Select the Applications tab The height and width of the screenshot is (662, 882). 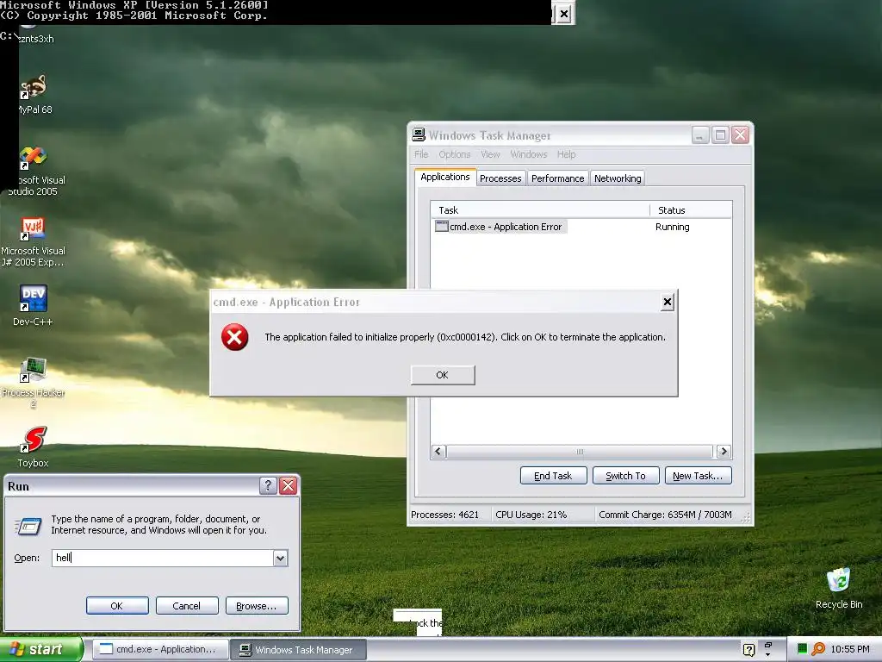pos(445,177)
